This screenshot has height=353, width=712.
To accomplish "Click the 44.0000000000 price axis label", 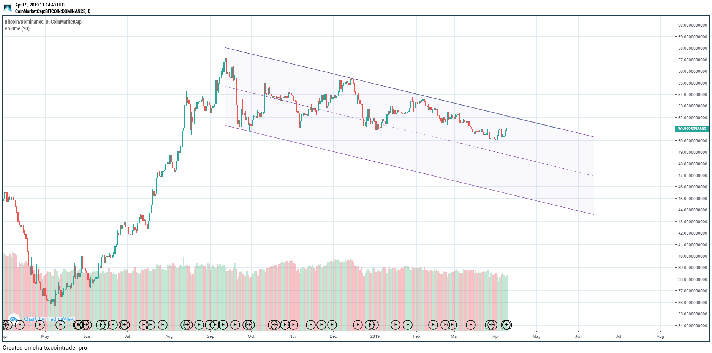I will (693, 210).
